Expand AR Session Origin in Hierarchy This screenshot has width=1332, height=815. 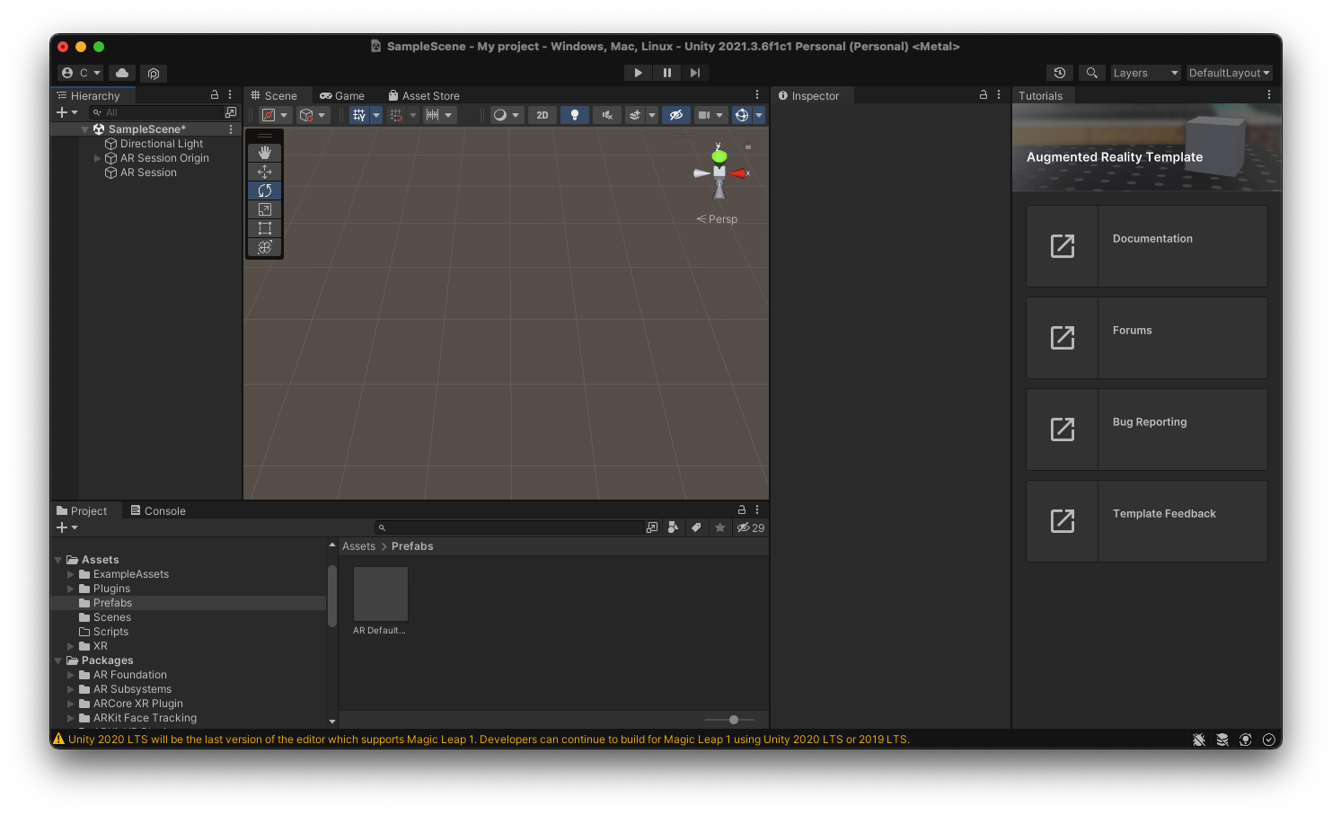pyautogui.click(x=98, y=158)
